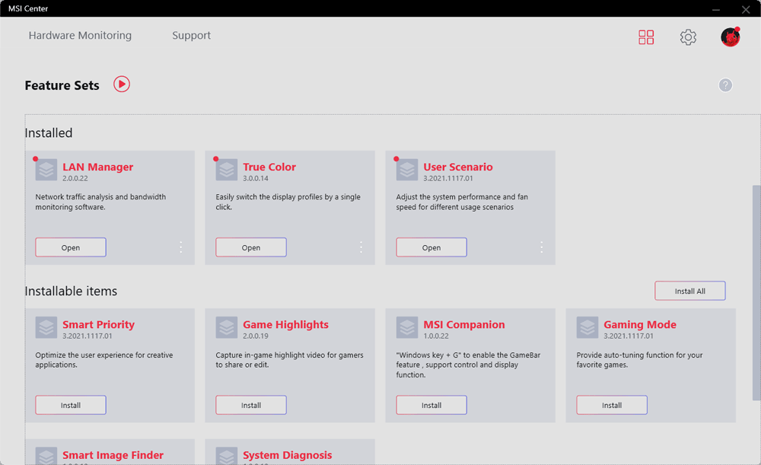The height and width of the screenshot is (465, 761).
Task: Install the Game Highlights feature
Action: pos(251,405)
